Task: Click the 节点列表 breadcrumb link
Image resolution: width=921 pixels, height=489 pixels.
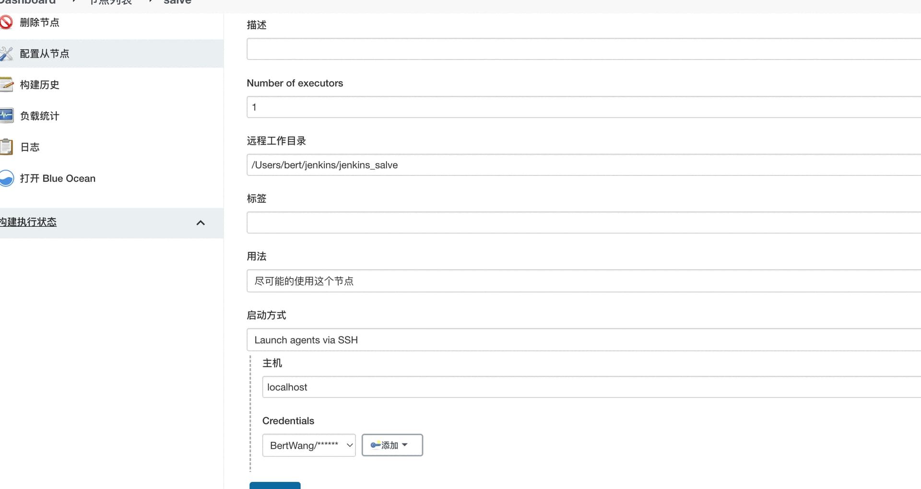Action: 111,2
